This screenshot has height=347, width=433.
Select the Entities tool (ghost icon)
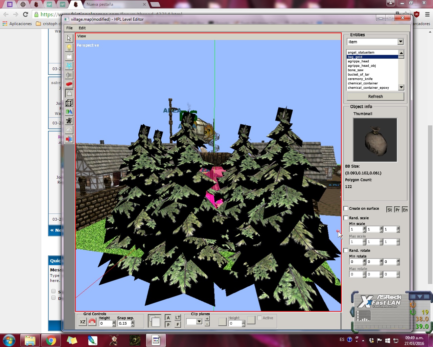(x=69, y=93)
